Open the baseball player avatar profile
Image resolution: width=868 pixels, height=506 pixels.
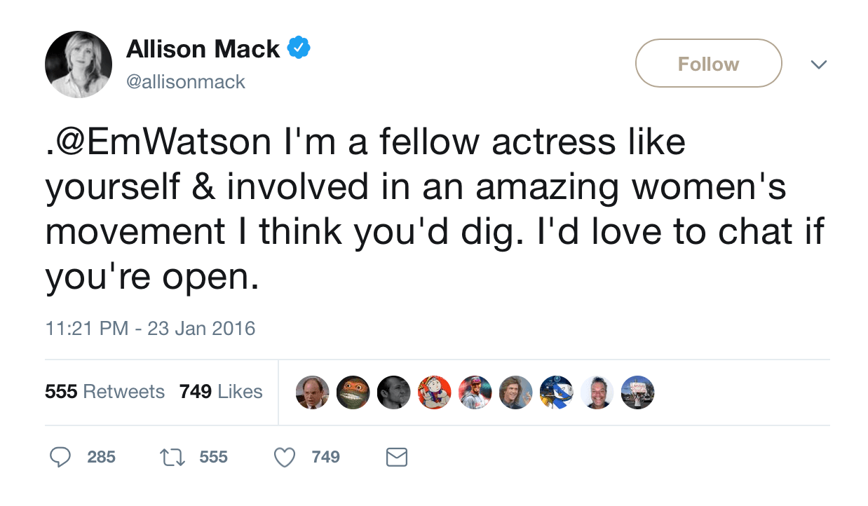click(x=475, y=392)
